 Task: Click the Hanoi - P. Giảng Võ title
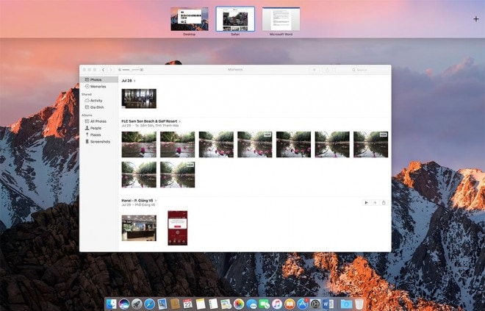click(137, 201)
